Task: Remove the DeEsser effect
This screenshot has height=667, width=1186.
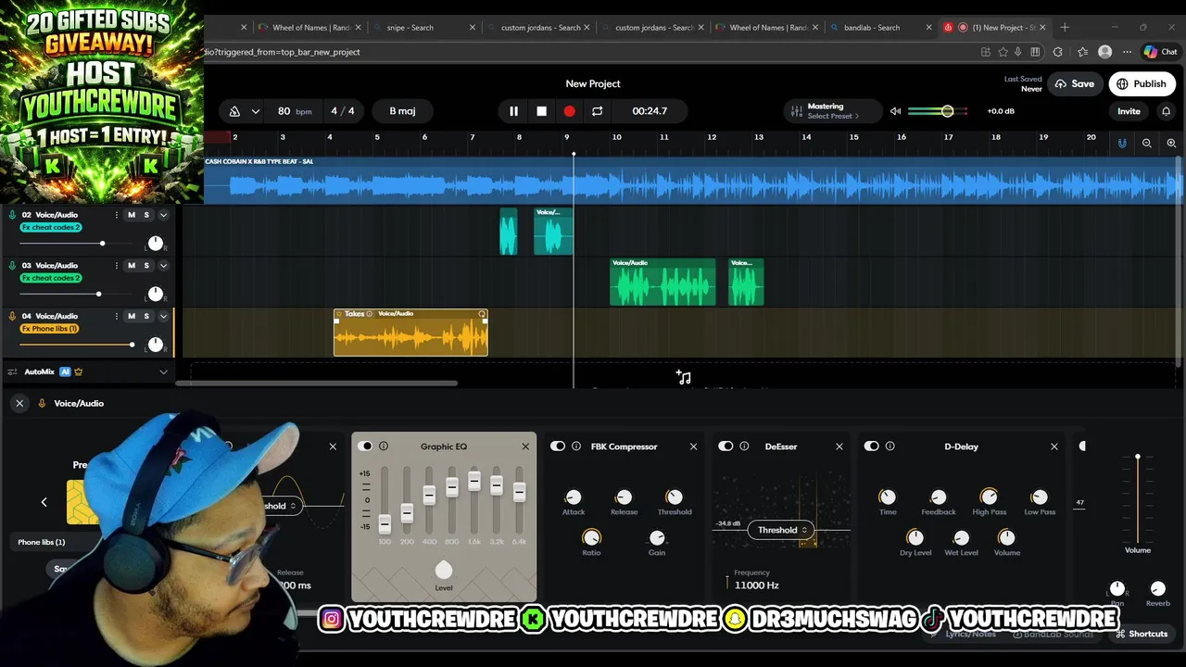Action: click(x=839, y=447)
